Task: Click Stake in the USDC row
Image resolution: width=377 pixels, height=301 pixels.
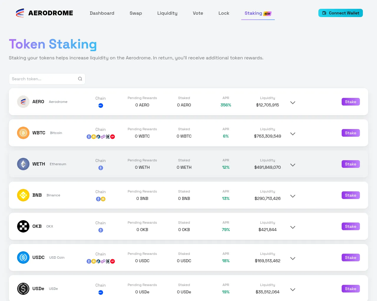Action: [x=350, y=257]
